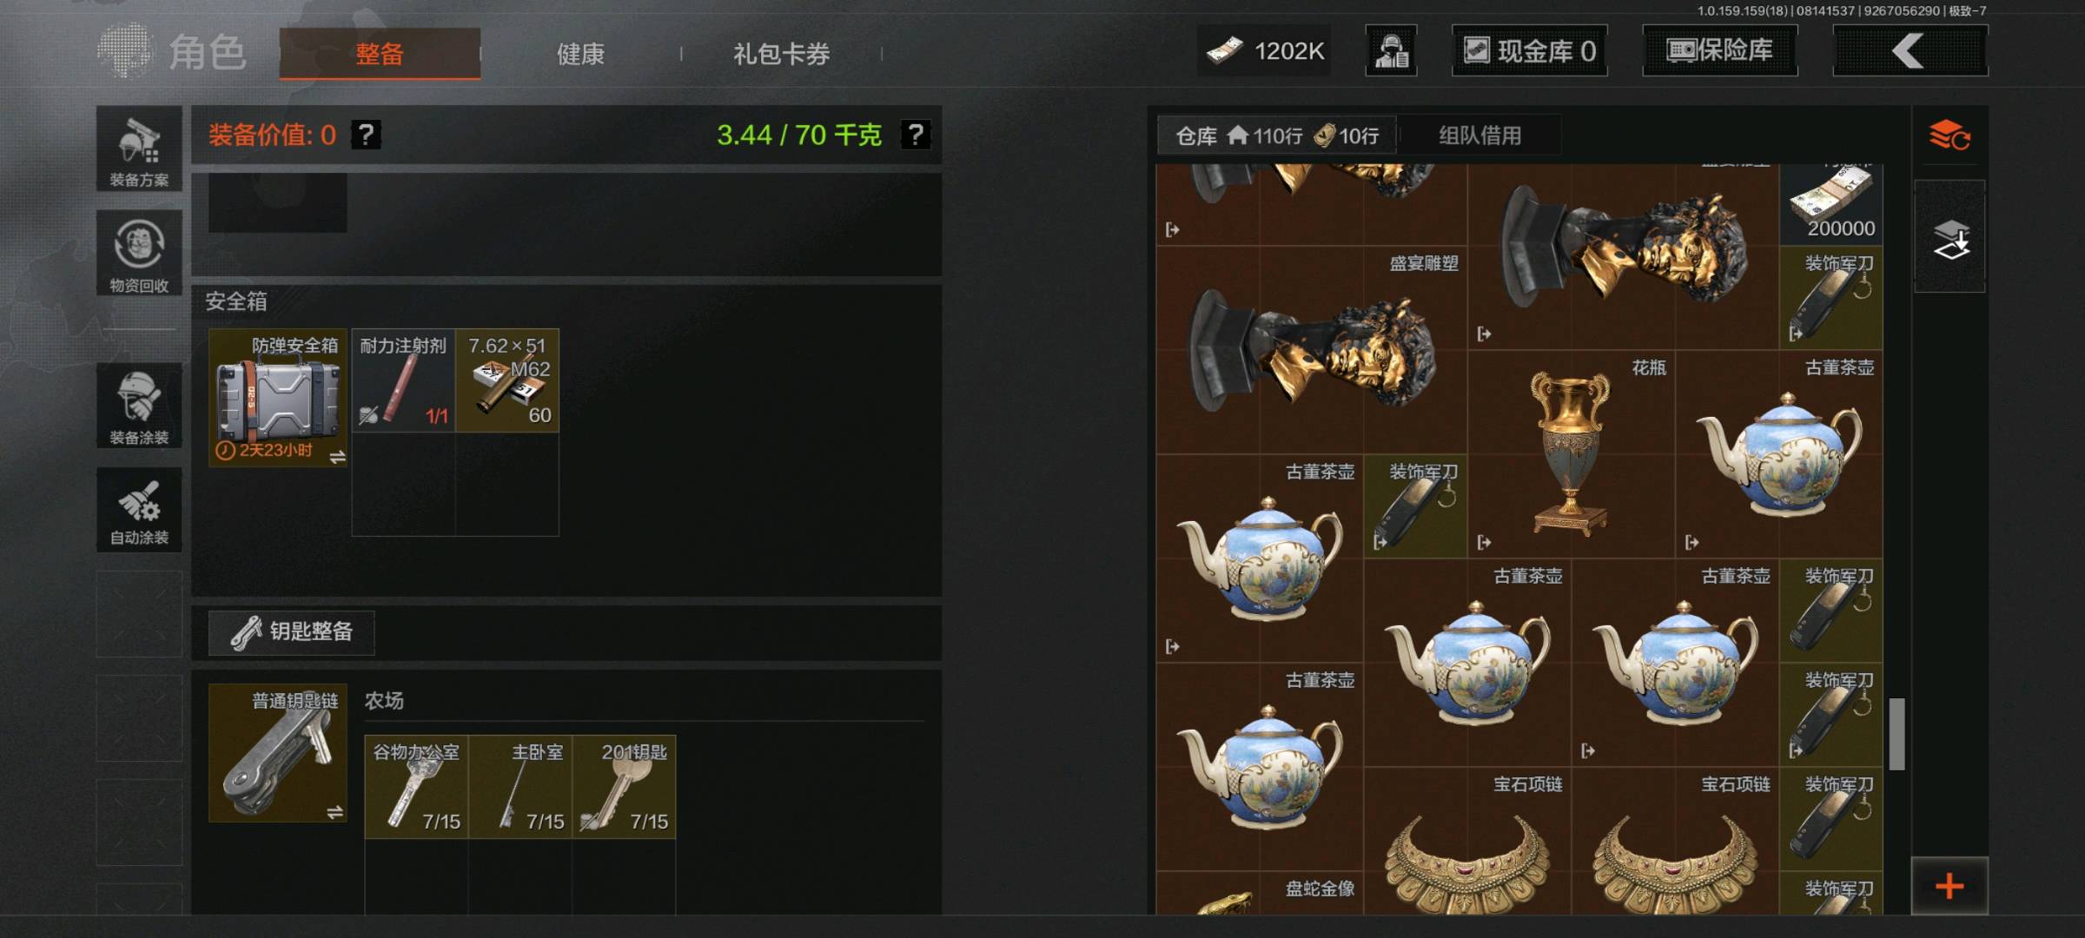Toggle swap arrows on 防弹安全箱
Image resolution: width=2085 pixels, height=938 pixels.
pos(337,456)
